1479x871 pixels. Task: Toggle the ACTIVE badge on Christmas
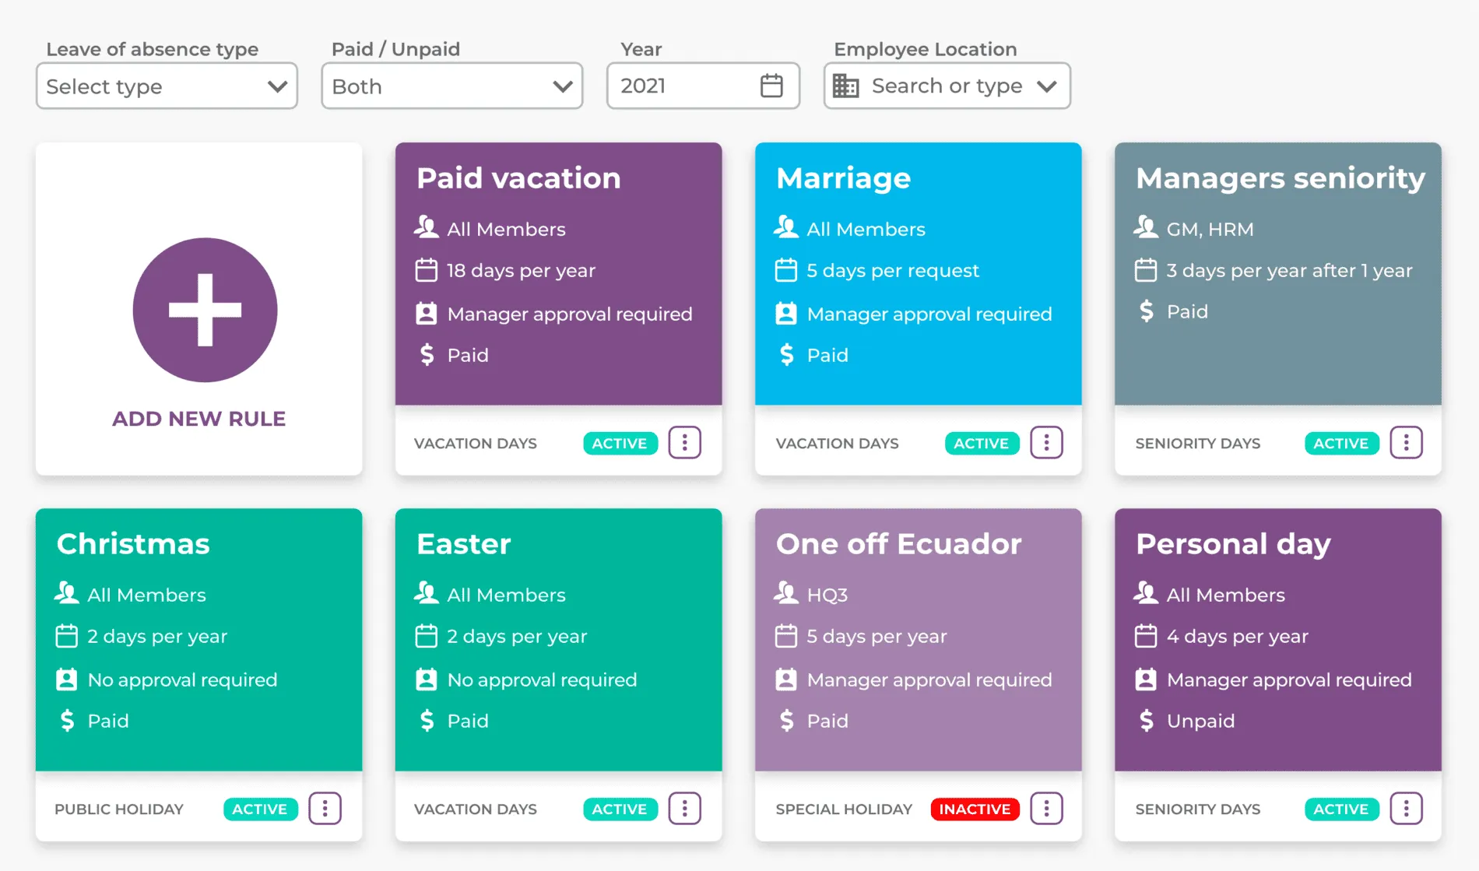pyautogui.click(x=260, y=810)
